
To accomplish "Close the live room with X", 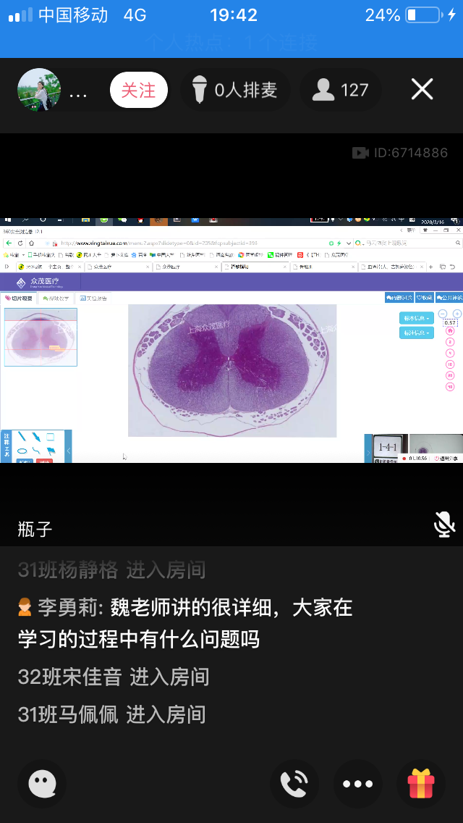I will (422, 90).
